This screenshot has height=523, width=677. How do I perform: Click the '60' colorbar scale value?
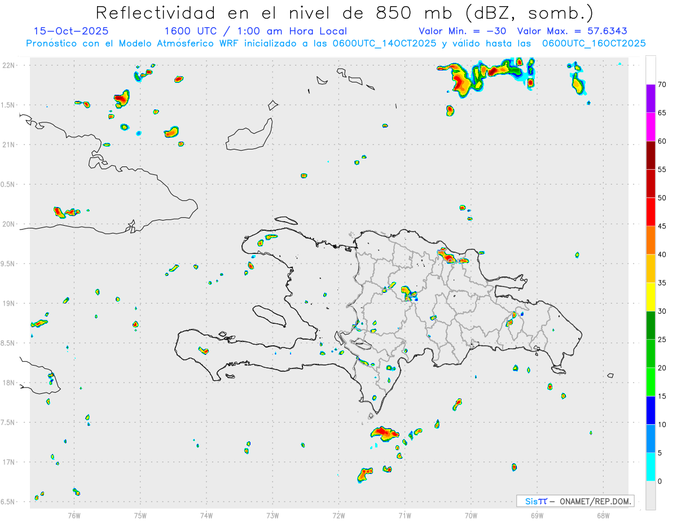click(x=662, y=141)
